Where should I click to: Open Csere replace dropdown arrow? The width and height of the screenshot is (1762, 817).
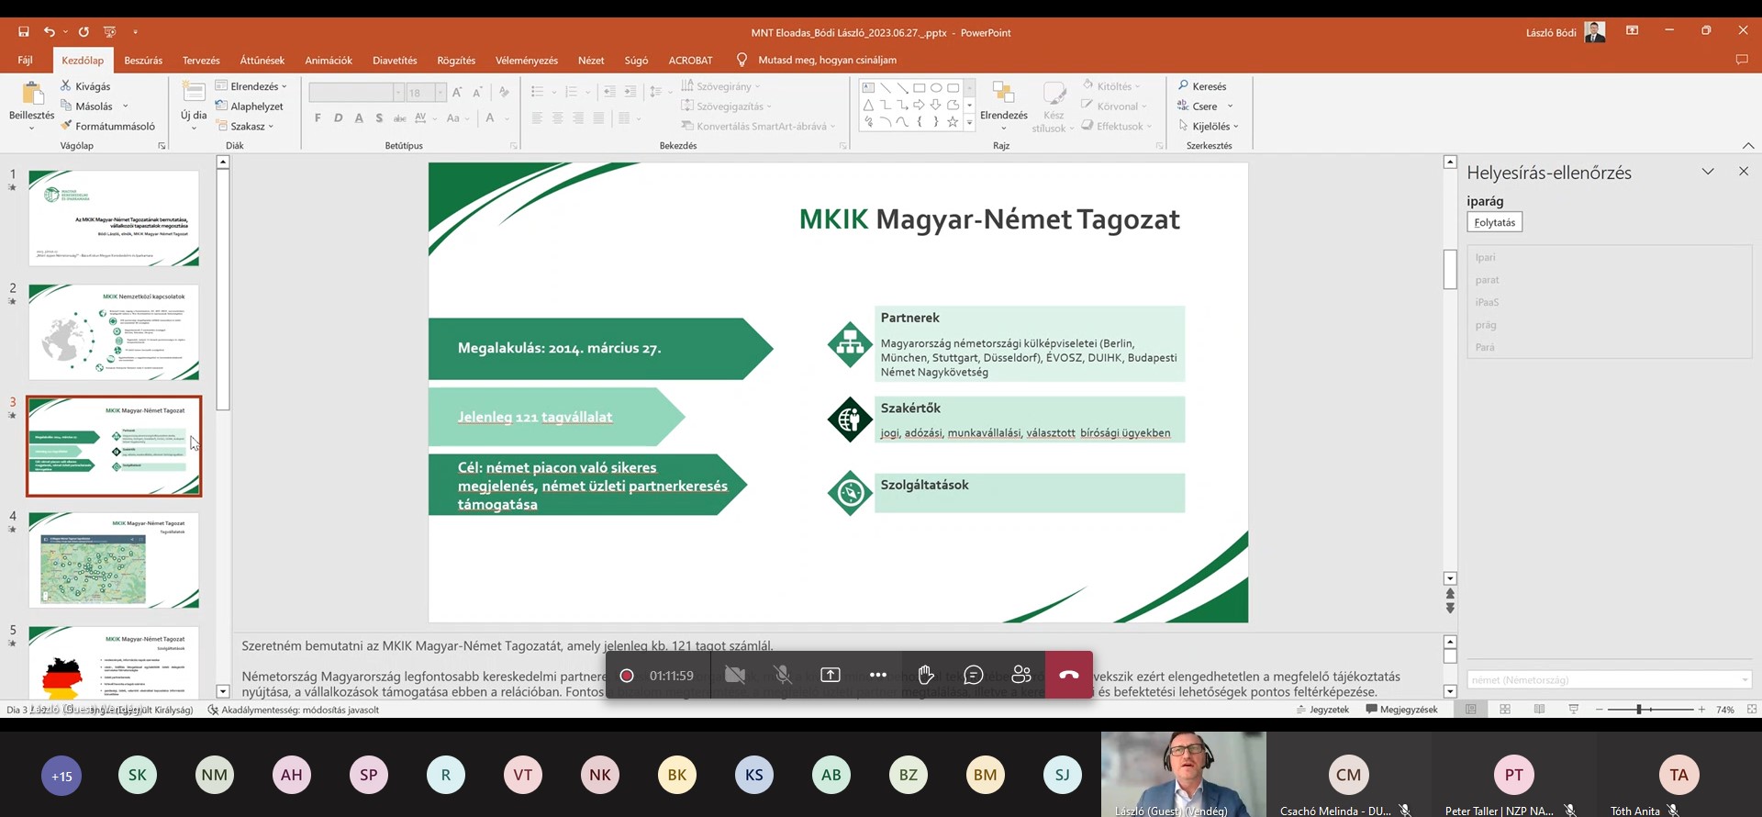(x=1231, y=106)
